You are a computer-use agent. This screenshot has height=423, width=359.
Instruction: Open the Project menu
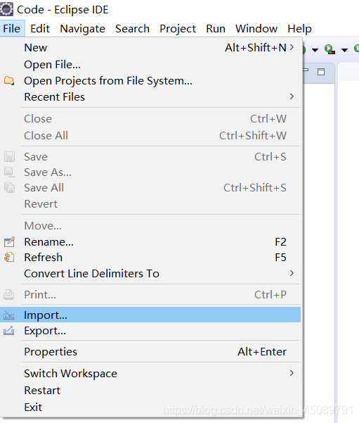[x=178, y=28]
